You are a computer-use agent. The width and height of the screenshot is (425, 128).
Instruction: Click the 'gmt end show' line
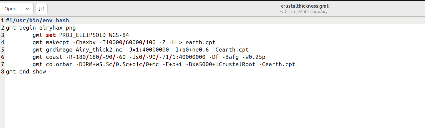(26, 72)
